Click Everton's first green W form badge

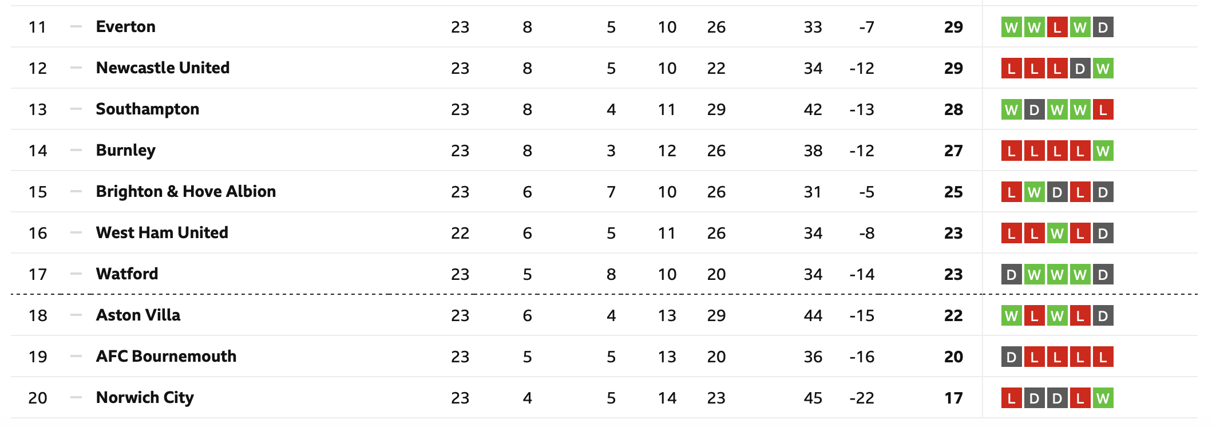click(1011, 27)
